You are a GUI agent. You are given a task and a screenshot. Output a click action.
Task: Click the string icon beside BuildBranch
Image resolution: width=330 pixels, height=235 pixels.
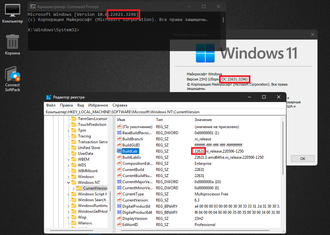tap(119, 139)
